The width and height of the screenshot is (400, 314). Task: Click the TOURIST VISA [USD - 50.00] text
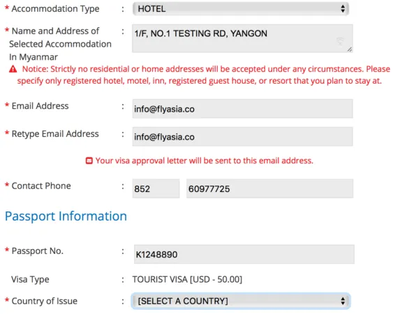tap(187, 279)
